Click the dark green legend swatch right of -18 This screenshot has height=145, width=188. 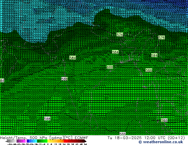38,141
